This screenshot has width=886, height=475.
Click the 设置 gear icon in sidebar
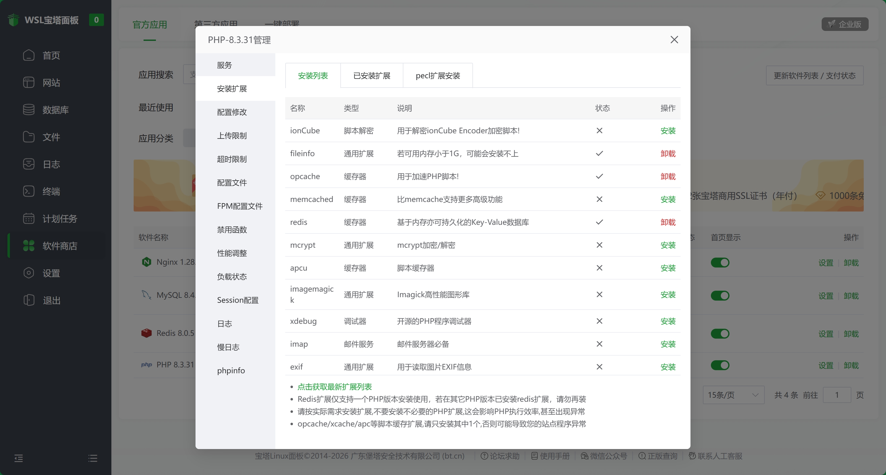click(28, 273)
